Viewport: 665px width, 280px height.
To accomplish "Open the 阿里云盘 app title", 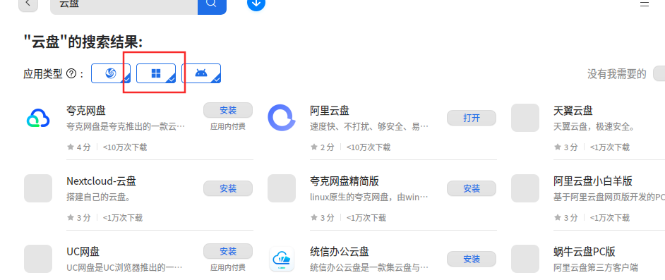I will point(330,111).
